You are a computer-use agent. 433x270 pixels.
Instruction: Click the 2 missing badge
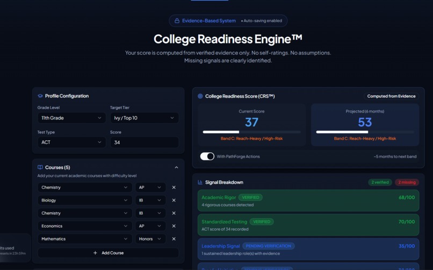(x=407, y=182)
